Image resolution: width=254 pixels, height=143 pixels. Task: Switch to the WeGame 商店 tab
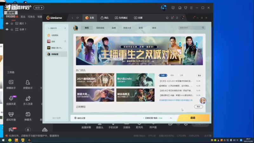click(104, 18)
